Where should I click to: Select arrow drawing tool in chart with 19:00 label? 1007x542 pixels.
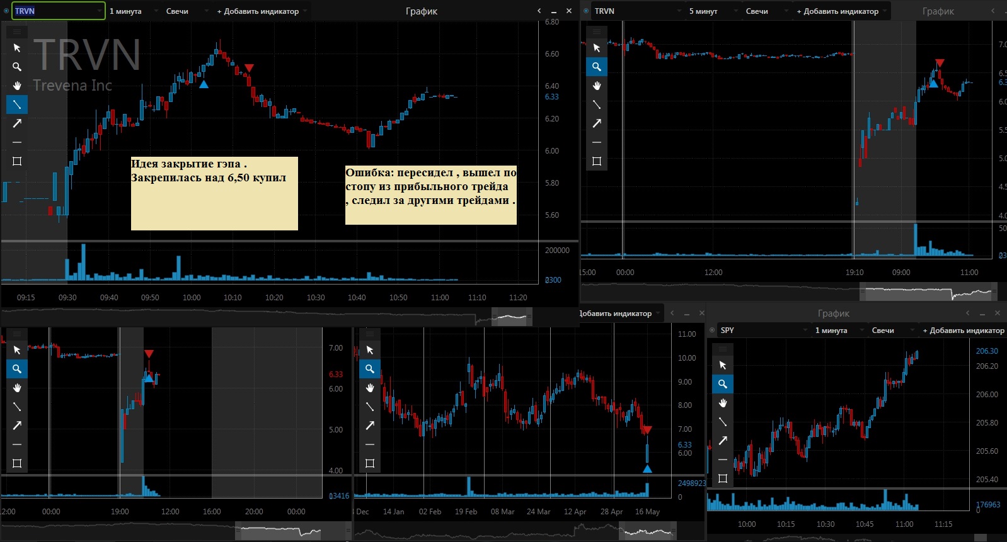(17, 426)
